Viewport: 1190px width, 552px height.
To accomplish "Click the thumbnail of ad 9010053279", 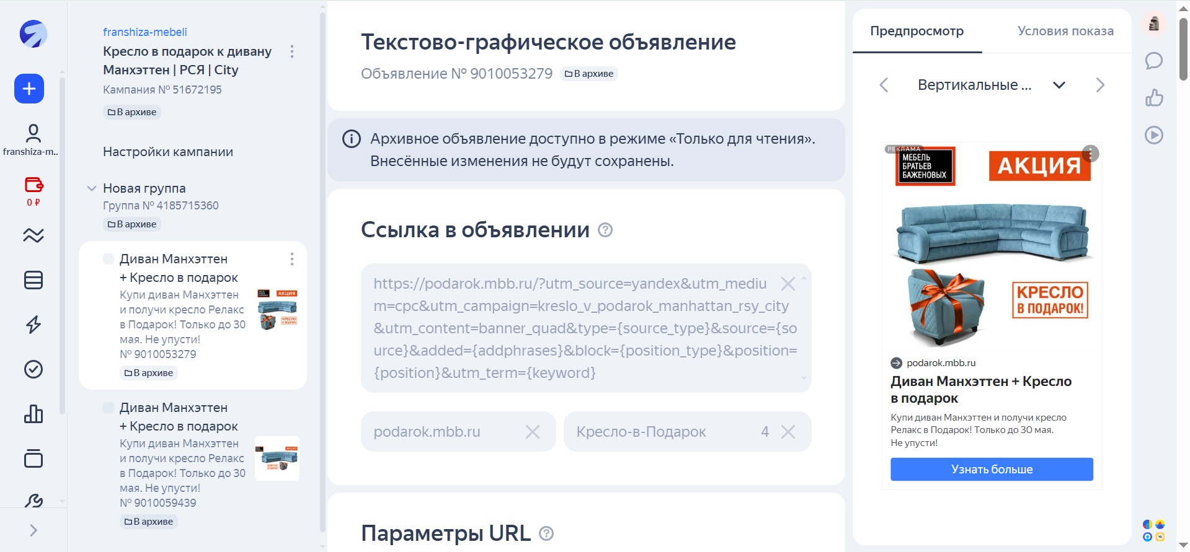I will coord(277,309).
